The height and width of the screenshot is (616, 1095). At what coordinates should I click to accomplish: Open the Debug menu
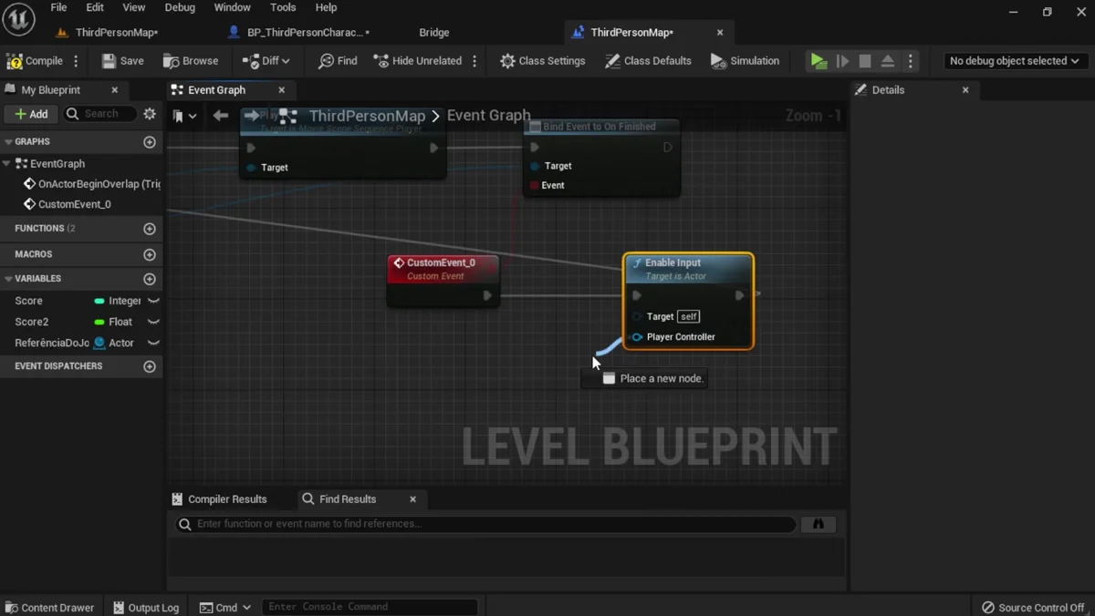pos(180,7)
